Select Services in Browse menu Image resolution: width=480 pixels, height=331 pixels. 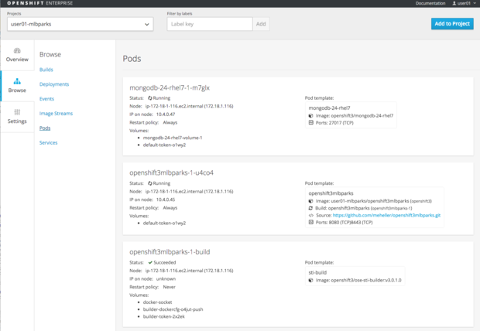(x=48, y=143)
